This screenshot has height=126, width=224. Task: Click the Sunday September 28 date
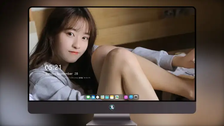(62, 74)
